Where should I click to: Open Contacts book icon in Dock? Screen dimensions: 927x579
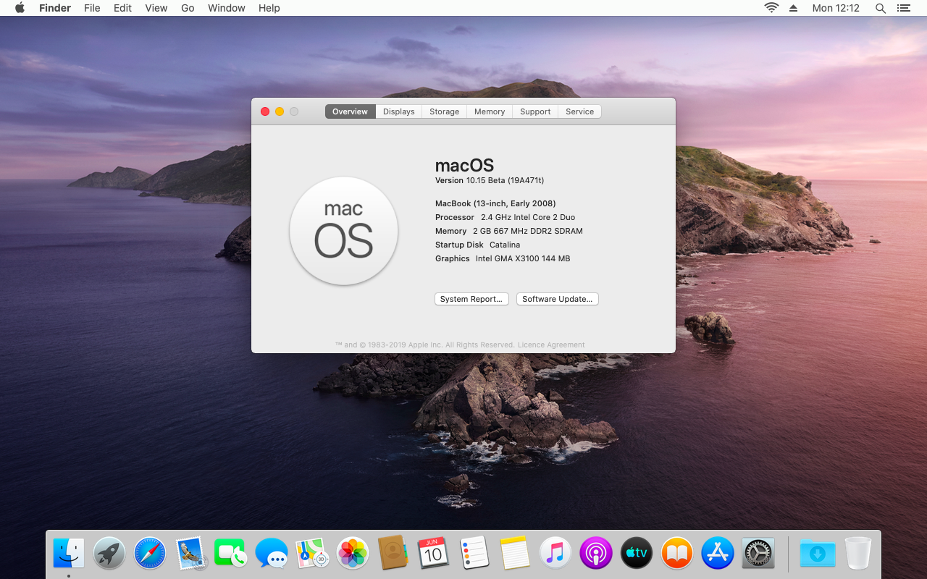(393, 554)
